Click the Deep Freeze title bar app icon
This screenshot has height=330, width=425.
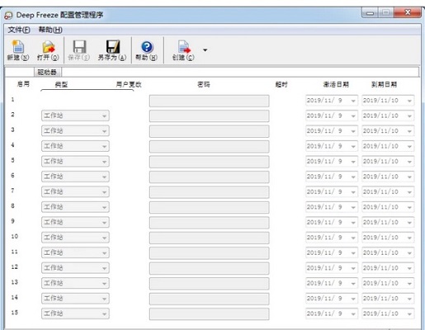click(8, 16)
